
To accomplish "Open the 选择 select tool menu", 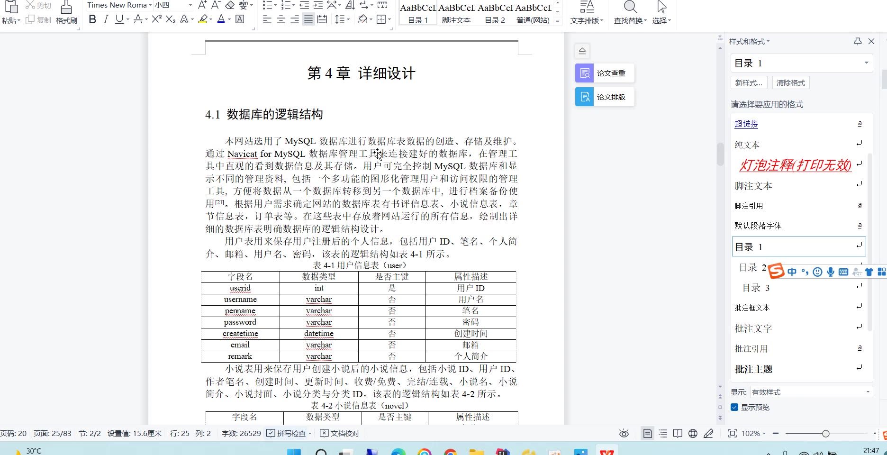I will [x=661, y=12].
